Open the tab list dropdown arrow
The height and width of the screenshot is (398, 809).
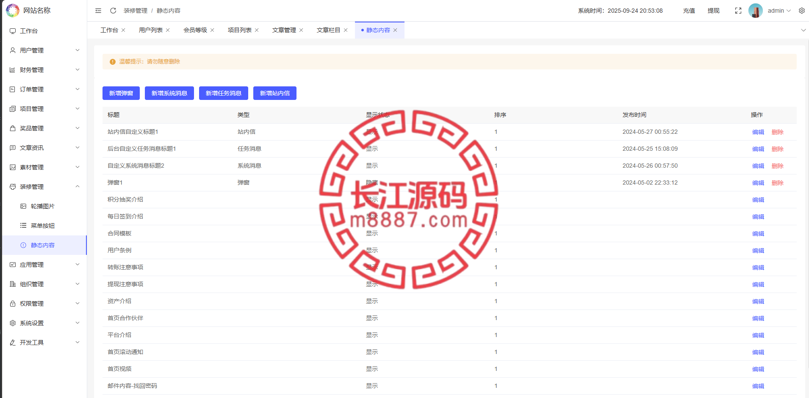[x=803, y=30]
